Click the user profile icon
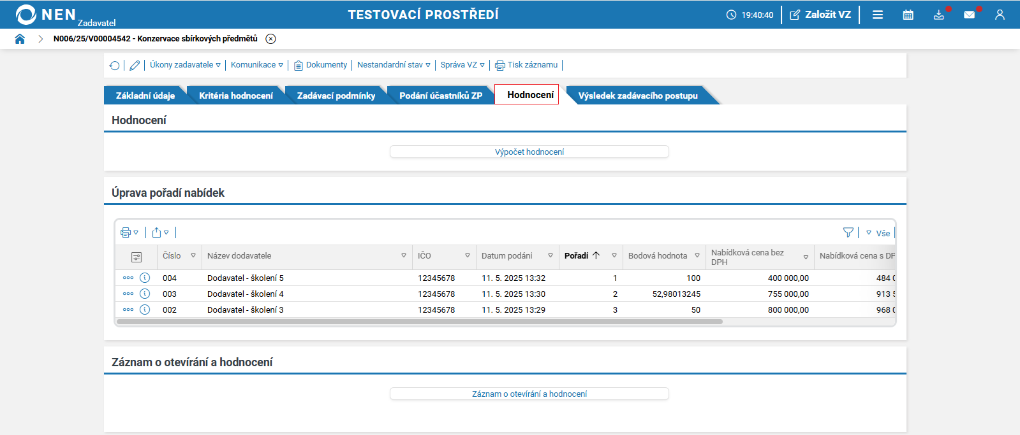This screenshot has width=1020, height=435. coord(1000,15)
